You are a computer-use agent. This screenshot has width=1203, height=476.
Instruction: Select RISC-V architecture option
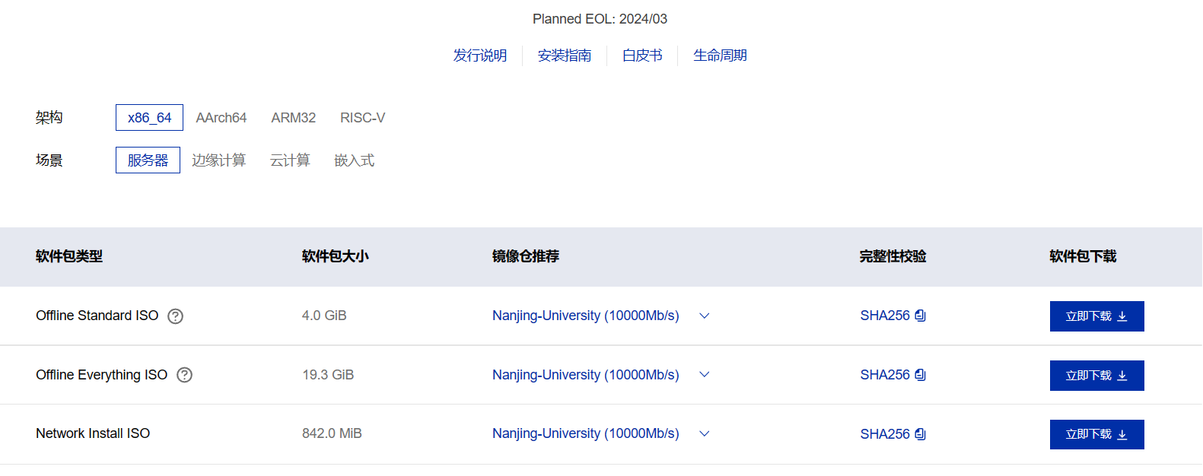tap(363, 118)
